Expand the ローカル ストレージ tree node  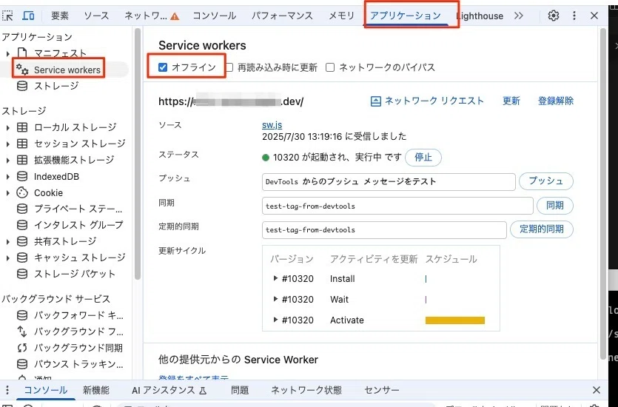tap(7, 127)
